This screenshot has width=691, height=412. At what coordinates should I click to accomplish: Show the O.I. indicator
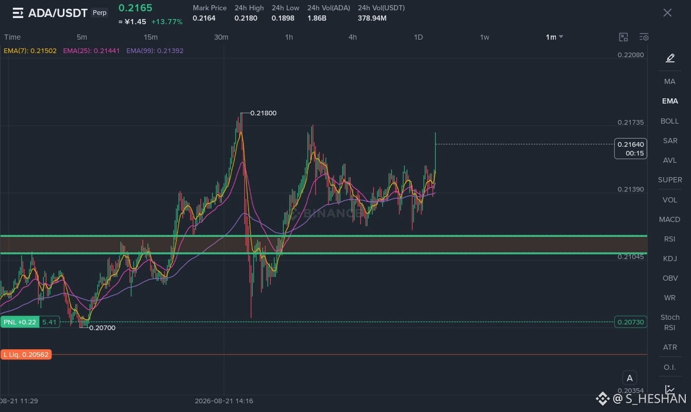[x=670, y=367]
